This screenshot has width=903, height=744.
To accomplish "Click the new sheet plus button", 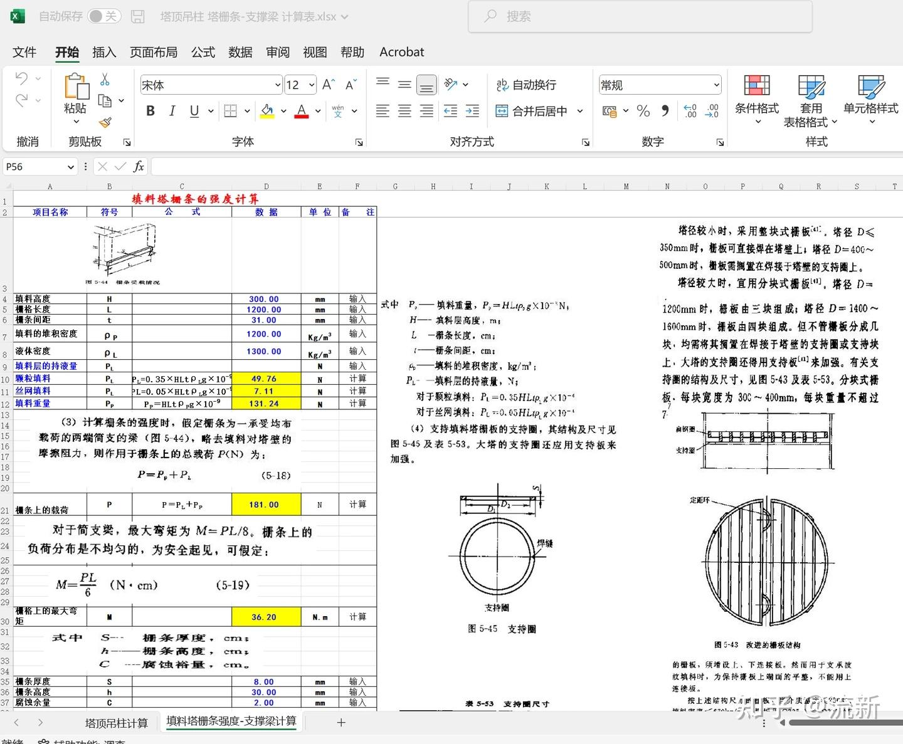I will 341,722.
